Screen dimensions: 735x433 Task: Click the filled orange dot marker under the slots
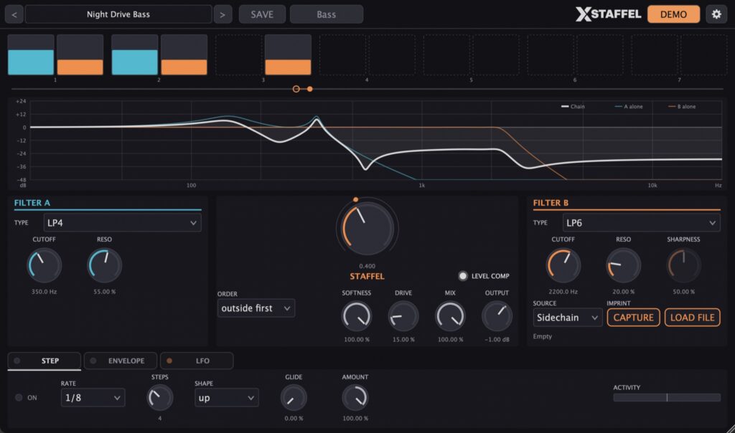(310, 89)
